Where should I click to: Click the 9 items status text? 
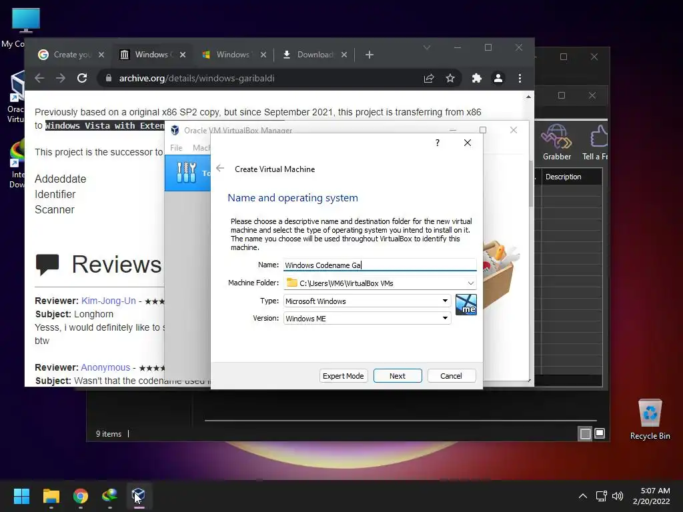coord(109,434)
